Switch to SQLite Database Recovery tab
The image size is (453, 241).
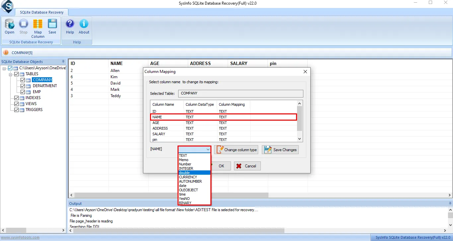pyautogui.click(x=41, y=12)
